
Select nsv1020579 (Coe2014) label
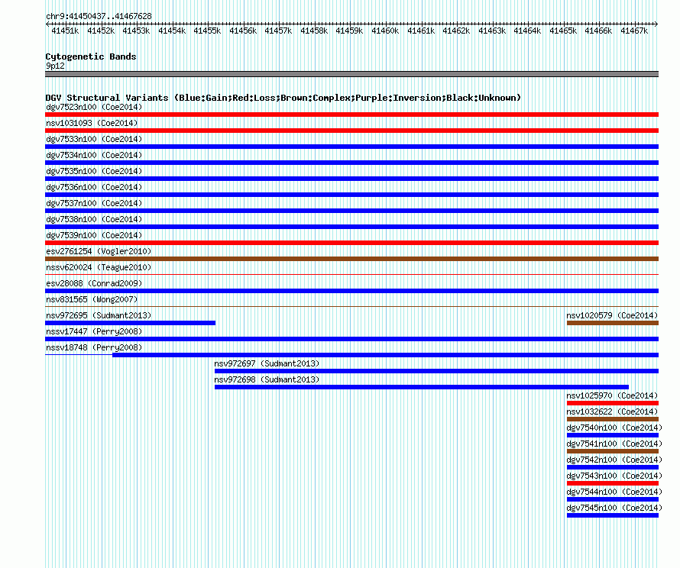(x=612, y=315)
